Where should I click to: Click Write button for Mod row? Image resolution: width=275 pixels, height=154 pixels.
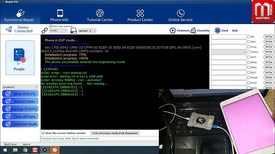click(269, 42)
